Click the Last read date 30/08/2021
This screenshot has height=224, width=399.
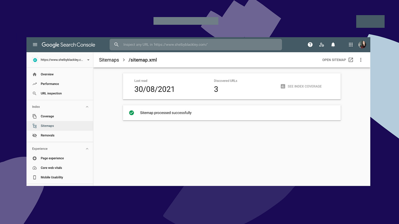click(154, 89)
